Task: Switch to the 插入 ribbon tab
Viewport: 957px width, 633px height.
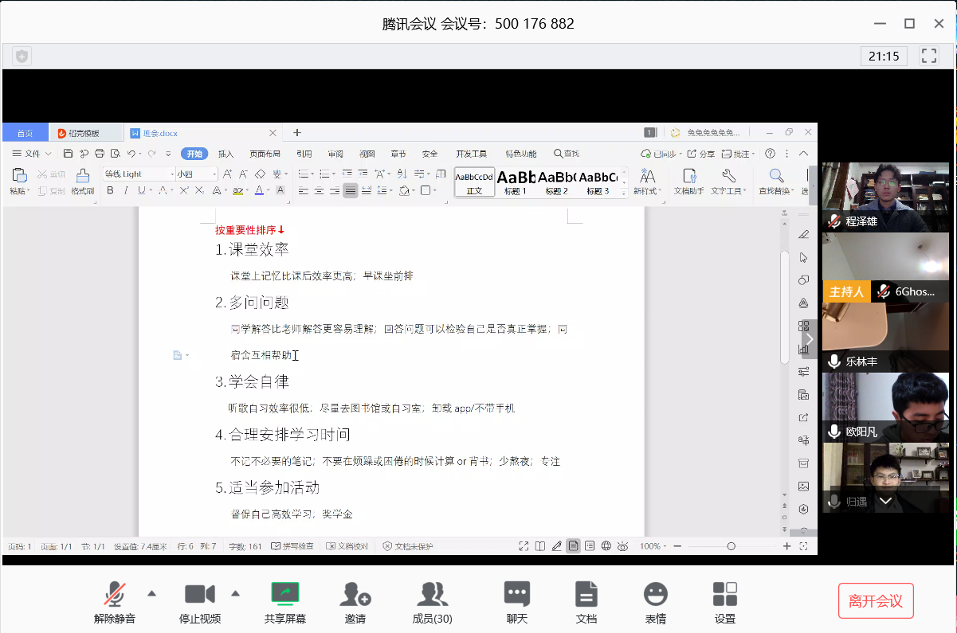Action: [x=226, y=154]
